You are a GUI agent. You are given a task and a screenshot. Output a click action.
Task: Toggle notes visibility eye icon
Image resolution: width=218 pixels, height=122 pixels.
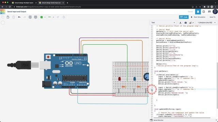35,17
